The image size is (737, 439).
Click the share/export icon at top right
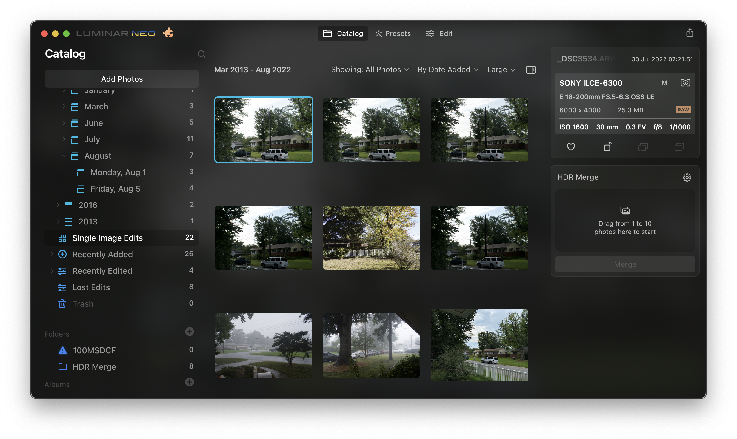pyautogui.click(x=689, y=33)
